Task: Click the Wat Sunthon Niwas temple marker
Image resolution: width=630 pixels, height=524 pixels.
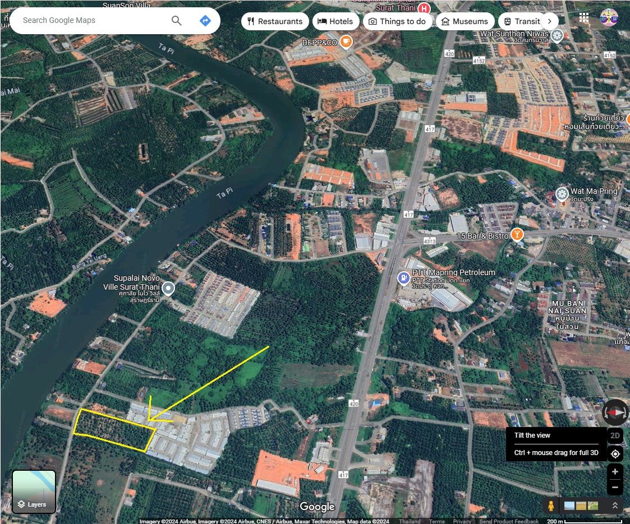Action: pos(557,36)
